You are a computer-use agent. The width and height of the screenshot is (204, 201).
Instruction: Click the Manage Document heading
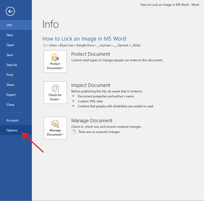coord(92,121)
